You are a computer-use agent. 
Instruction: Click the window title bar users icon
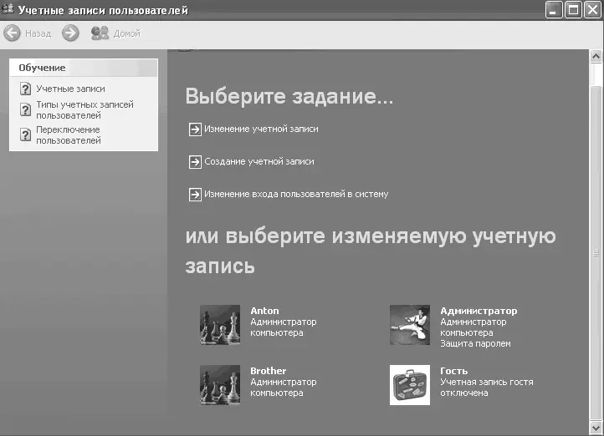(x=8, y=9)
